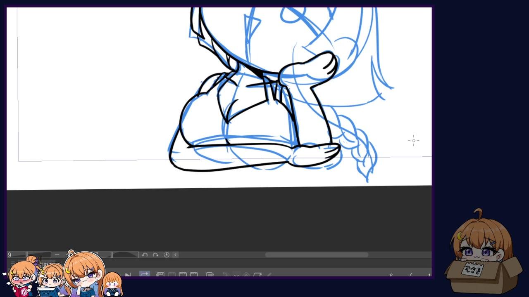Screen dimensions: 529x297
Task: Jump to the last timeline frame
Action: [x=128, y=275]
